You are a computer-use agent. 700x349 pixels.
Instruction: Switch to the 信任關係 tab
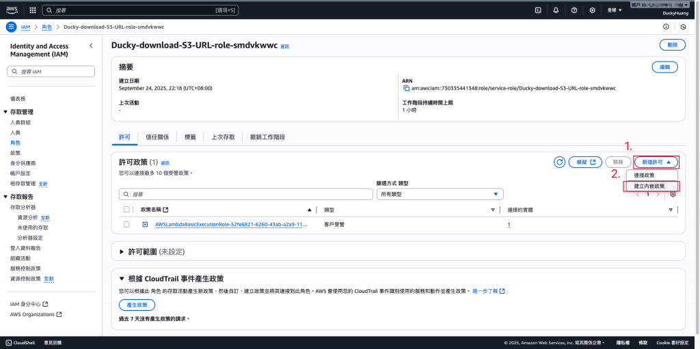tap(157, 137)
